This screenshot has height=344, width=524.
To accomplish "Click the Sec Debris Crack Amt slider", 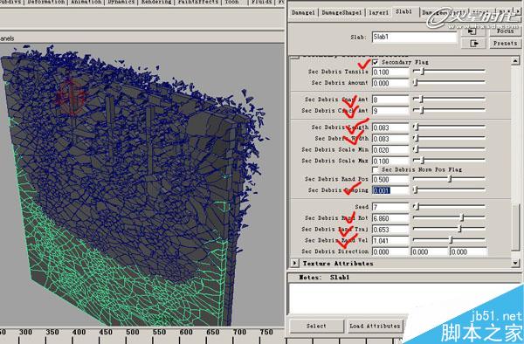I will coord(449,110).
